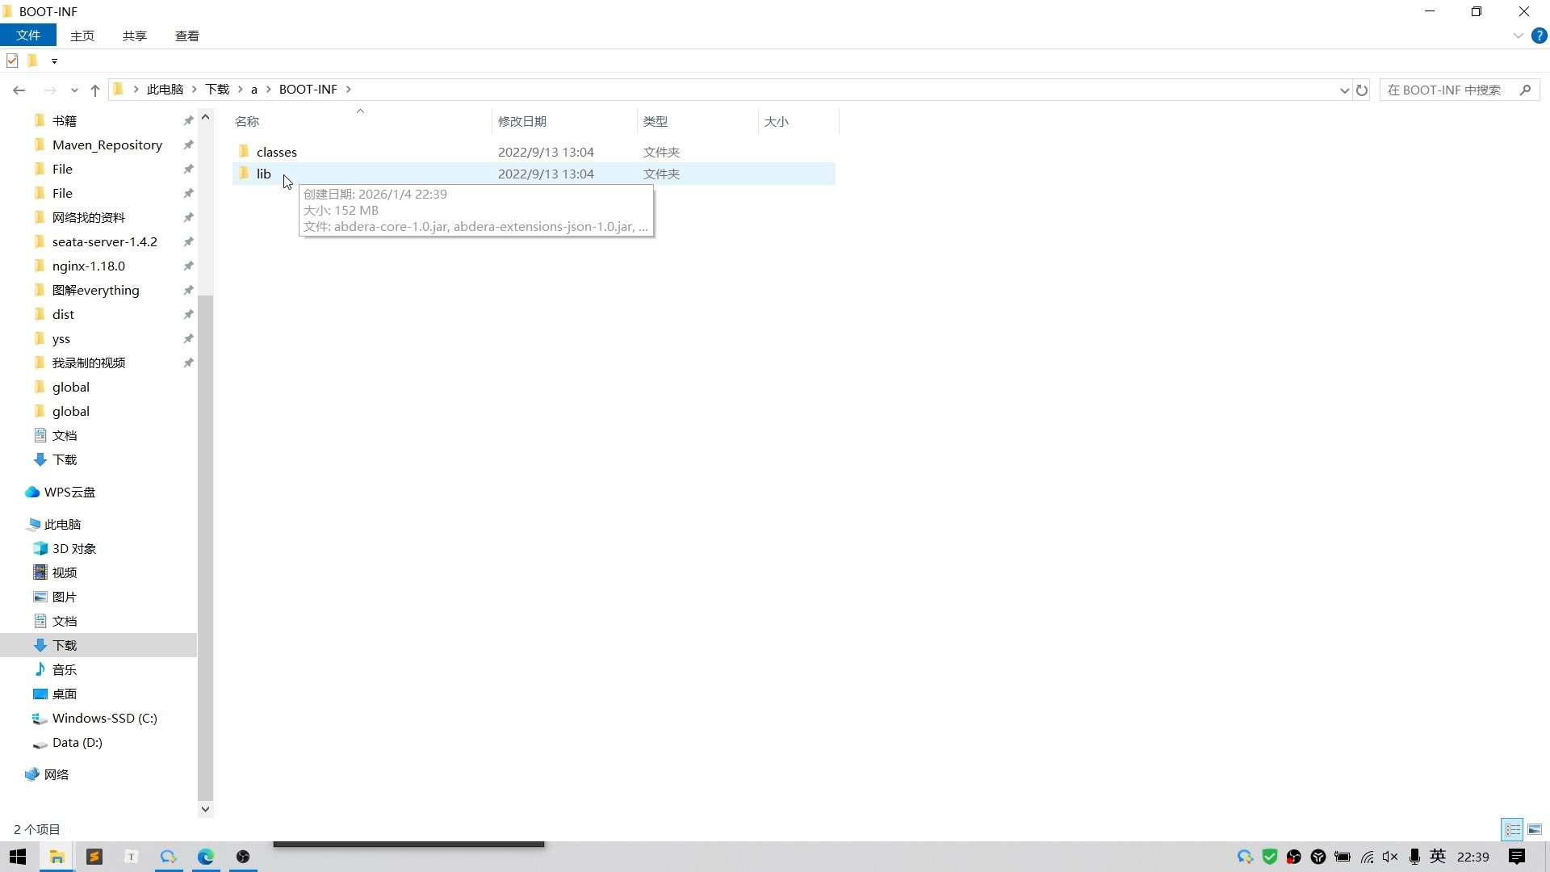Click the Back navigation arrow
1550x872 pixels.
(x=19, y=90)
